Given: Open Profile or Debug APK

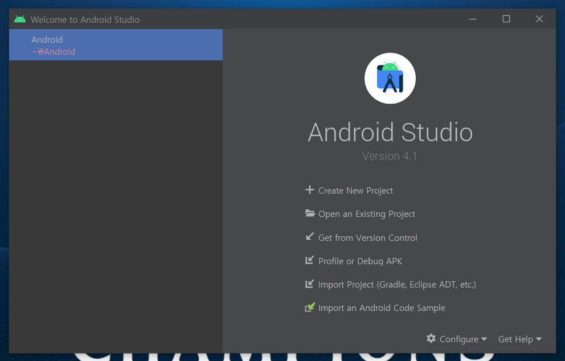Looking at the screenshot, I should 360,261.
